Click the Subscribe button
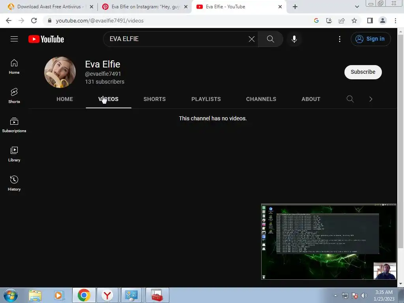This screenshot has width=404, height=303. pos(363,72)
